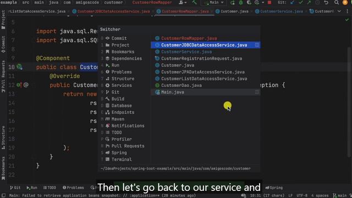Image resolution: width=352 pixels, height=198 pixels.
Task: Click the Debug bug icon
Action: coord(241,2)
